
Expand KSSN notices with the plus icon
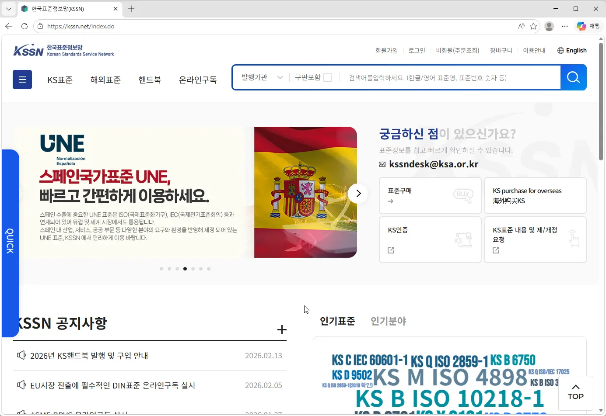(282, 329)
